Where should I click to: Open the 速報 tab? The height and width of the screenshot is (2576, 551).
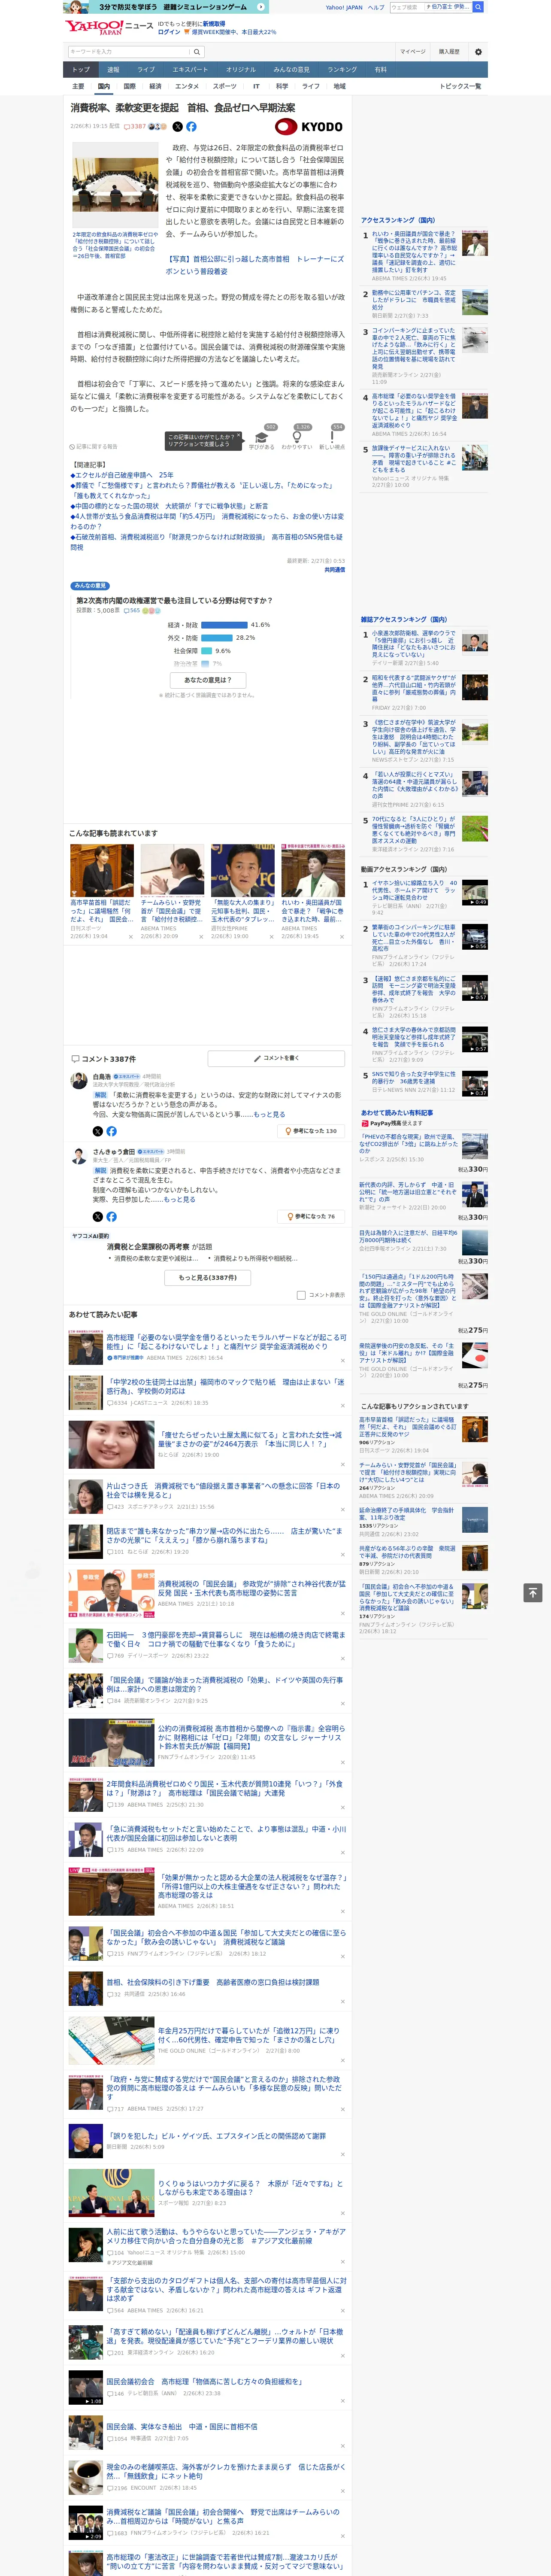click(113, 70)
